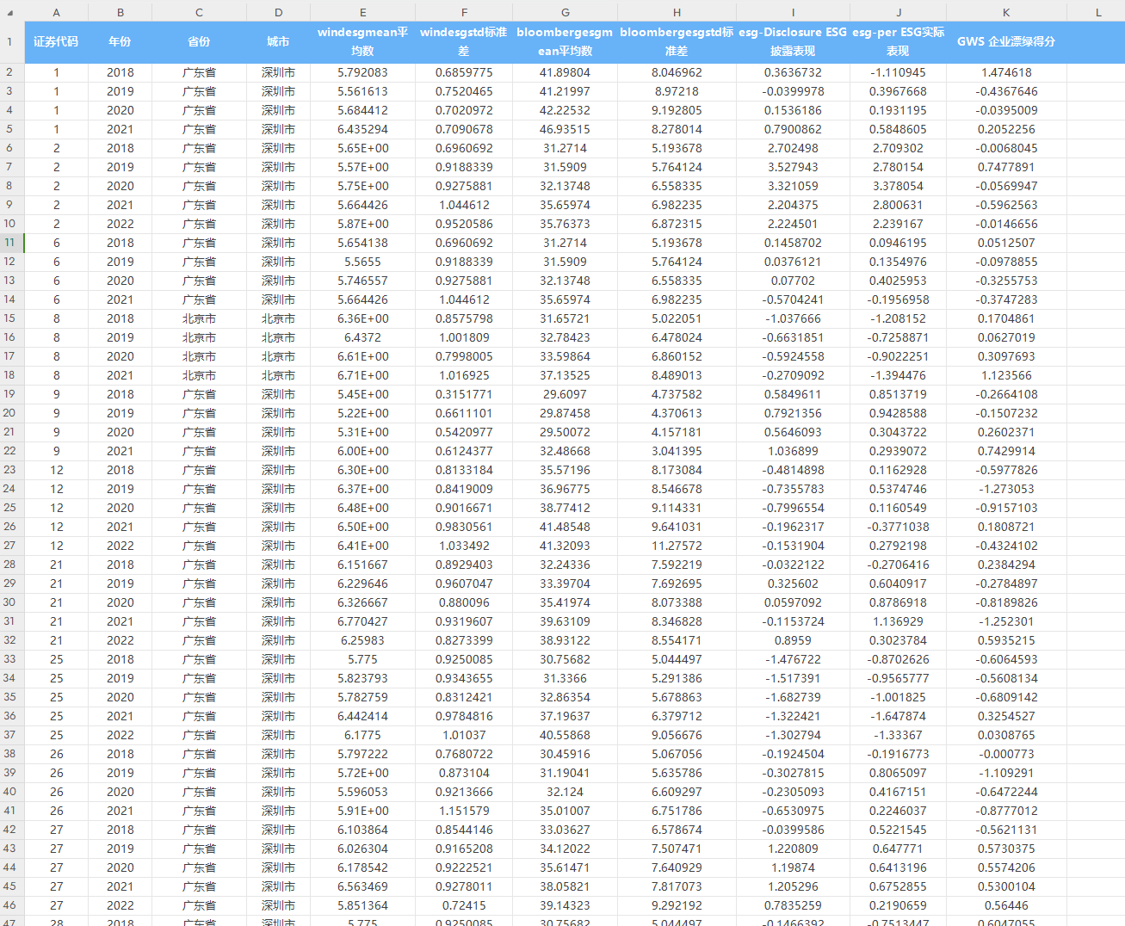The image size is (1125, 926).
Task: Click the bloombergesgstd标准差 header cell
Action: [677, 41]
